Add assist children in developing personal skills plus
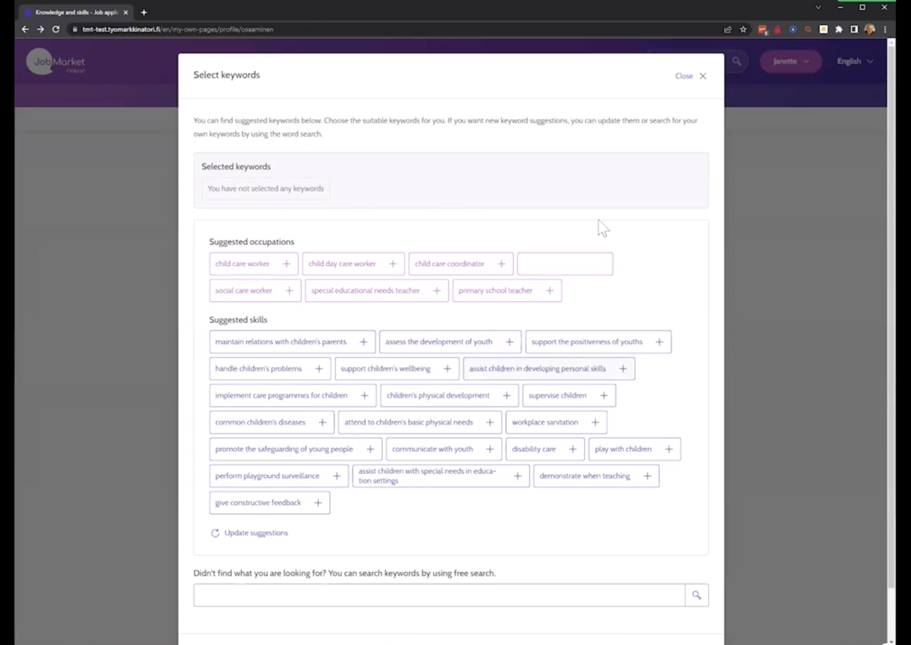 pyautogui.click(x=623, y=369)
